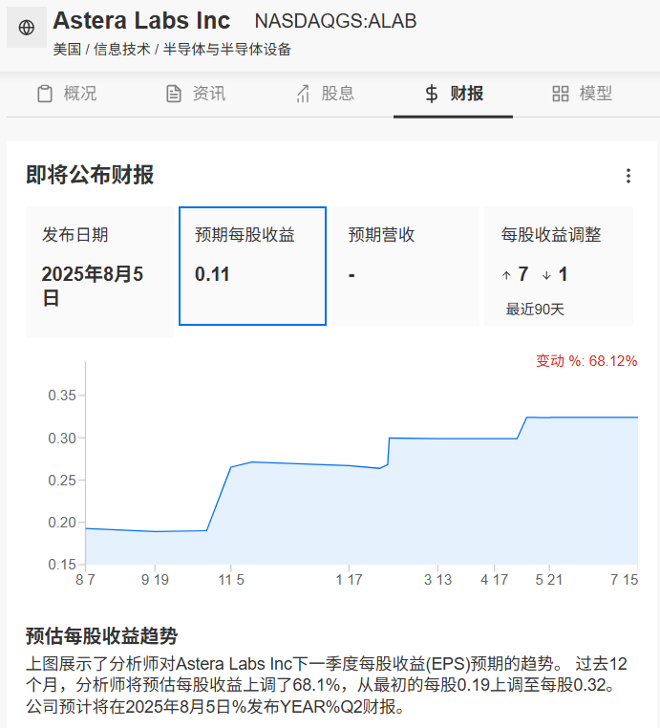Click the 0.15 y-axis label
Viewport: 660px width, 728px height.
click(62, 565)
